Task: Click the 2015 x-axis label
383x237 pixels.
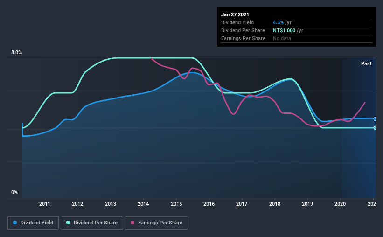Action: click(x=176, y=204)
